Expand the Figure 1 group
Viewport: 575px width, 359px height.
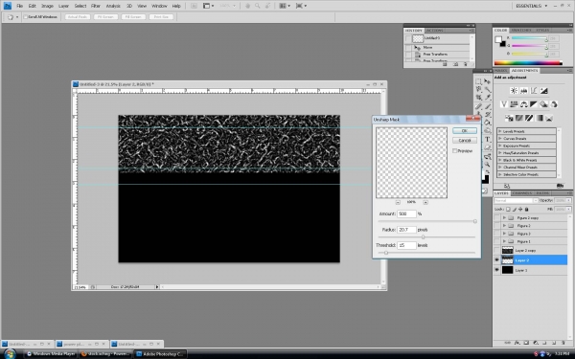point(505,241)
